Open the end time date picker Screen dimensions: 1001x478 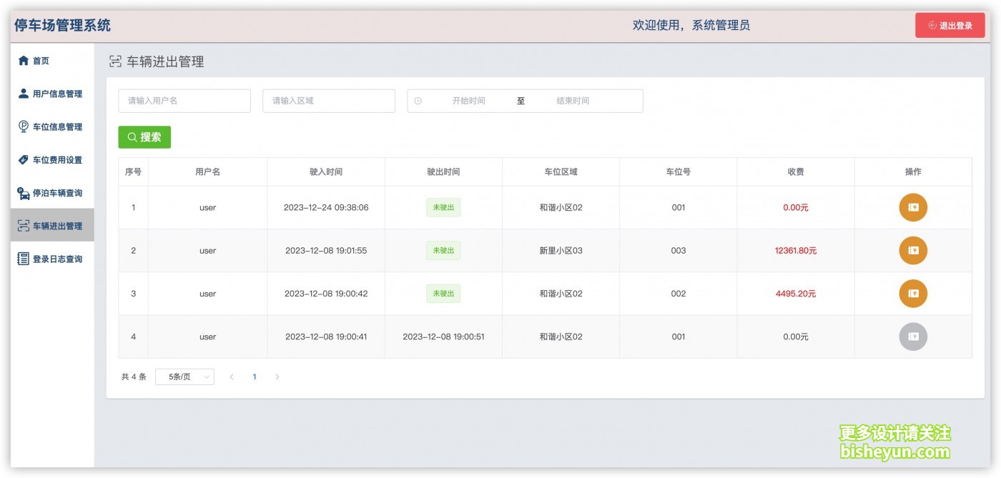click(x=573, y=101)
